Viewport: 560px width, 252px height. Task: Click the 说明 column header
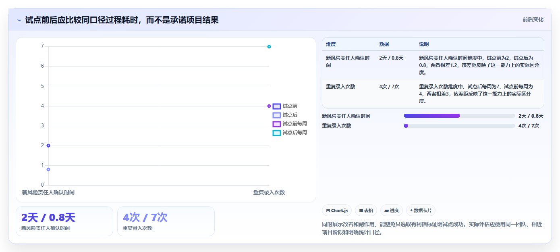(424, 44)
